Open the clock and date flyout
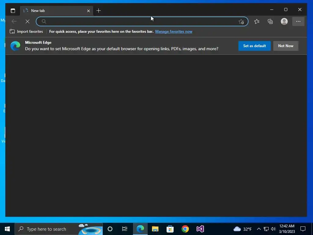 (x=287, y=229)
